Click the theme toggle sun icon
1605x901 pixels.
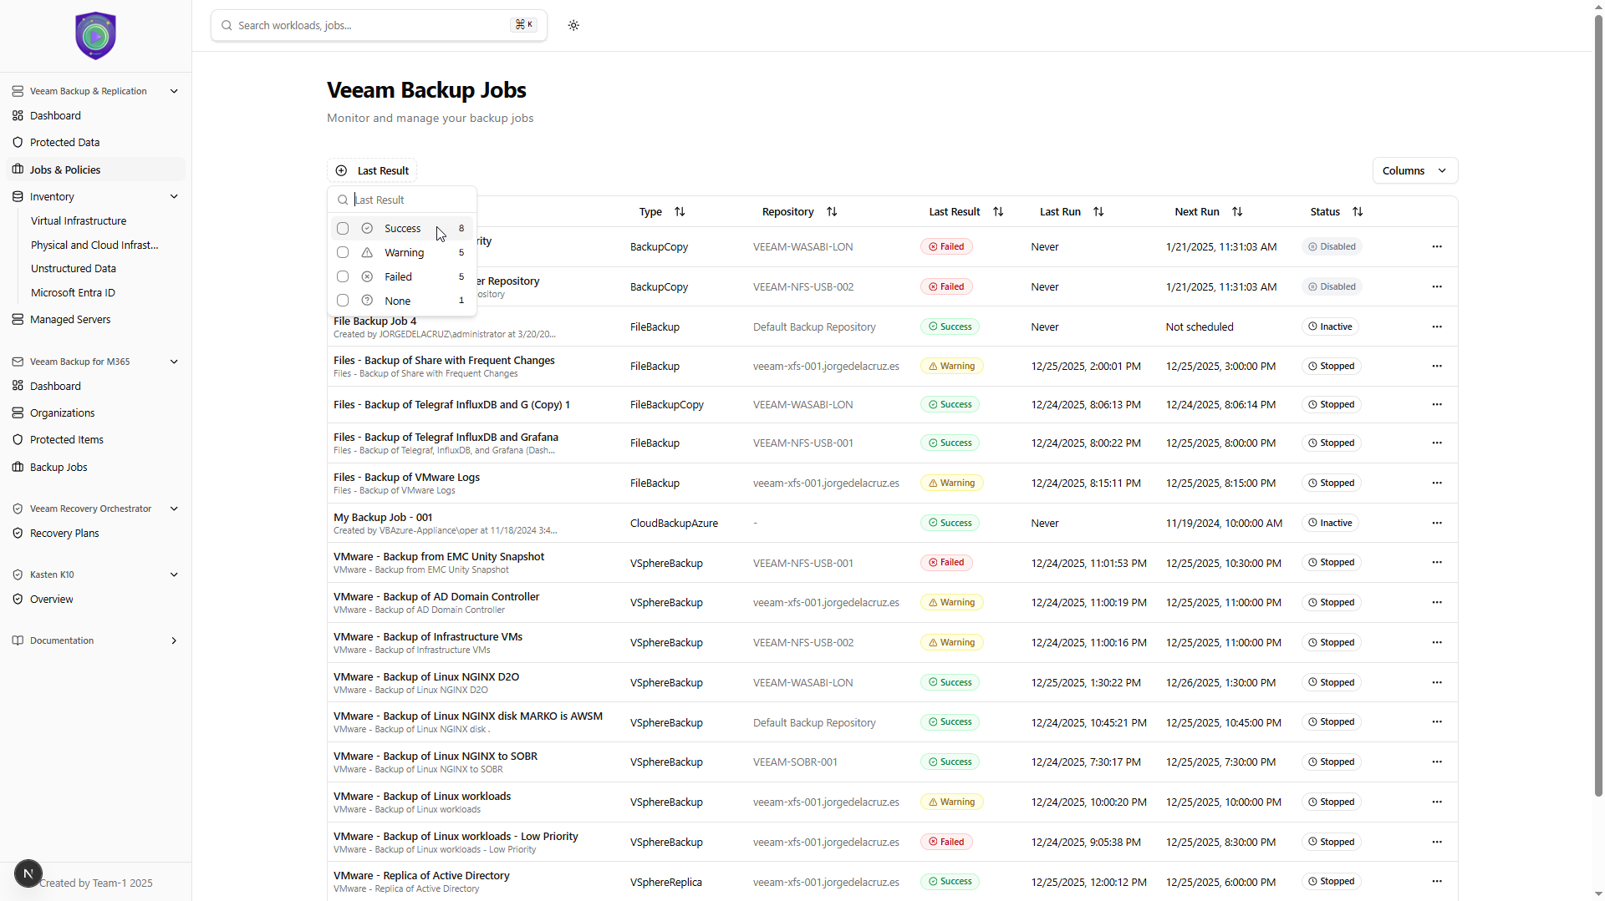point(573,25)
